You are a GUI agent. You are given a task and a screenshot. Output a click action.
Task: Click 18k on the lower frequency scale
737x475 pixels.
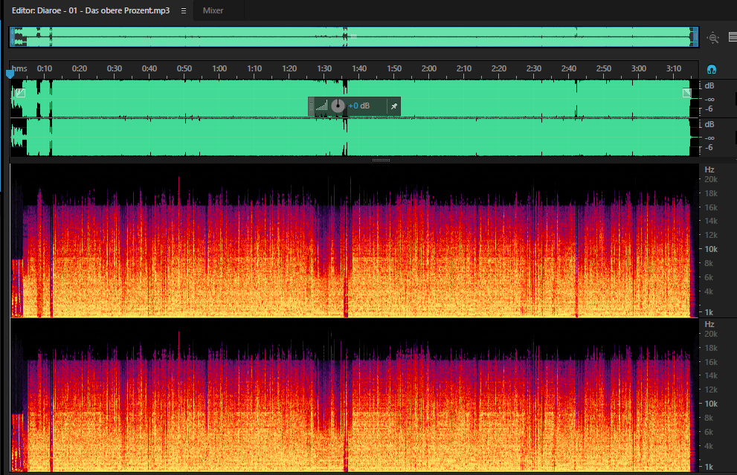[x=711, y=348]
